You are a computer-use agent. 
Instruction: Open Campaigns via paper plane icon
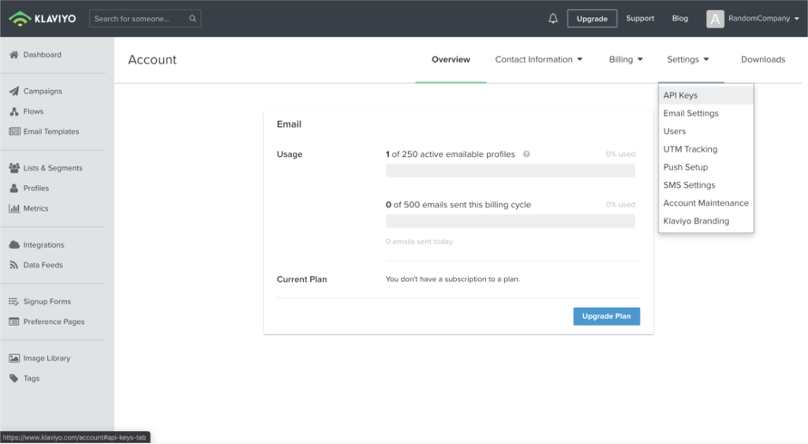click(14, 91)
